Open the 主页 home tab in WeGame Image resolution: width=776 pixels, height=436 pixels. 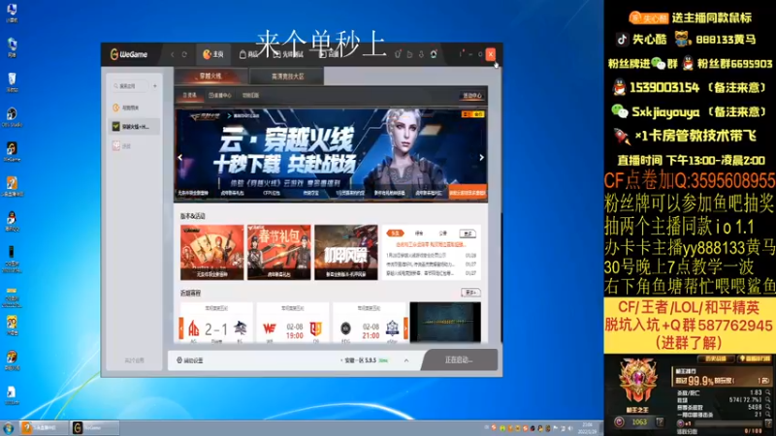point(213,54)
